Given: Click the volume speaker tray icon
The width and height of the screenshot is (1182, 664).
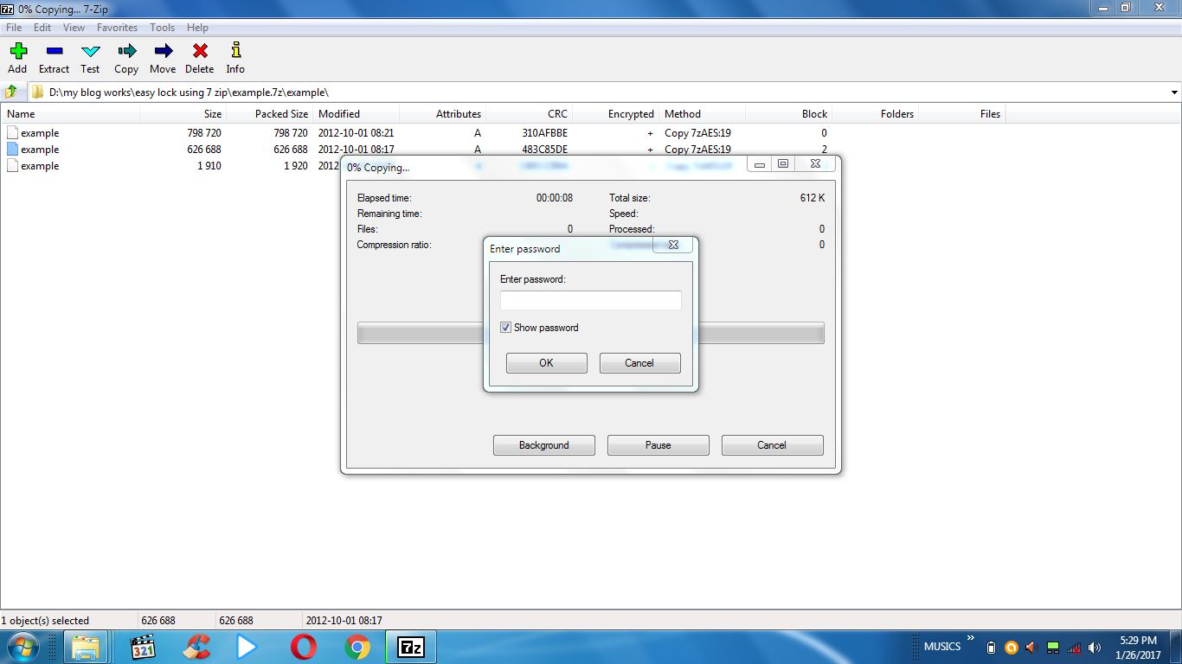Looking at the screenshot, I should click(x=1095, y=648).
